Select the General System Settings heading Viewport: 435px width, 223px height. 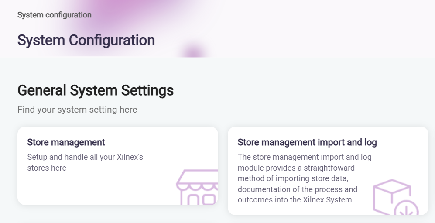point(96,90)
